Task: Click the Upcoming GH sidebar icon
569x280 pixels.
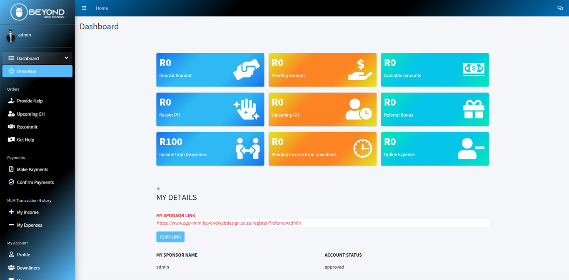Action: (x=11, y=114)
